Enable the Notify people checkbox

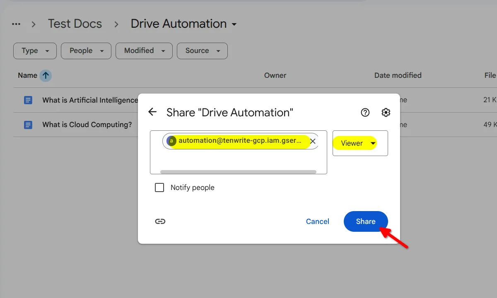(x=159, y=187)
